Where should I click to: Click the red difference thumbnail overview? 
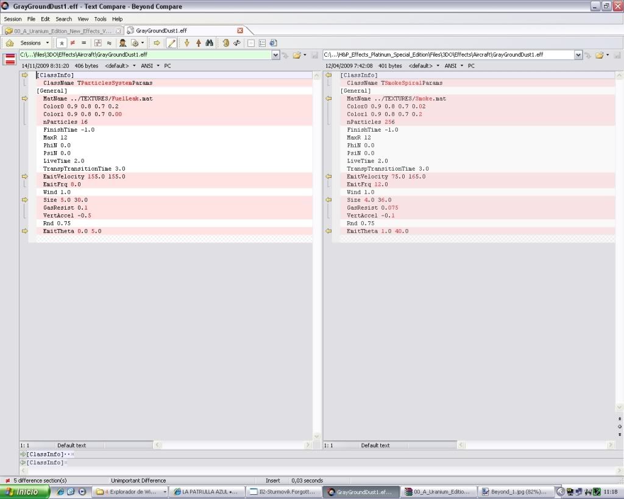tap(10, 59)
